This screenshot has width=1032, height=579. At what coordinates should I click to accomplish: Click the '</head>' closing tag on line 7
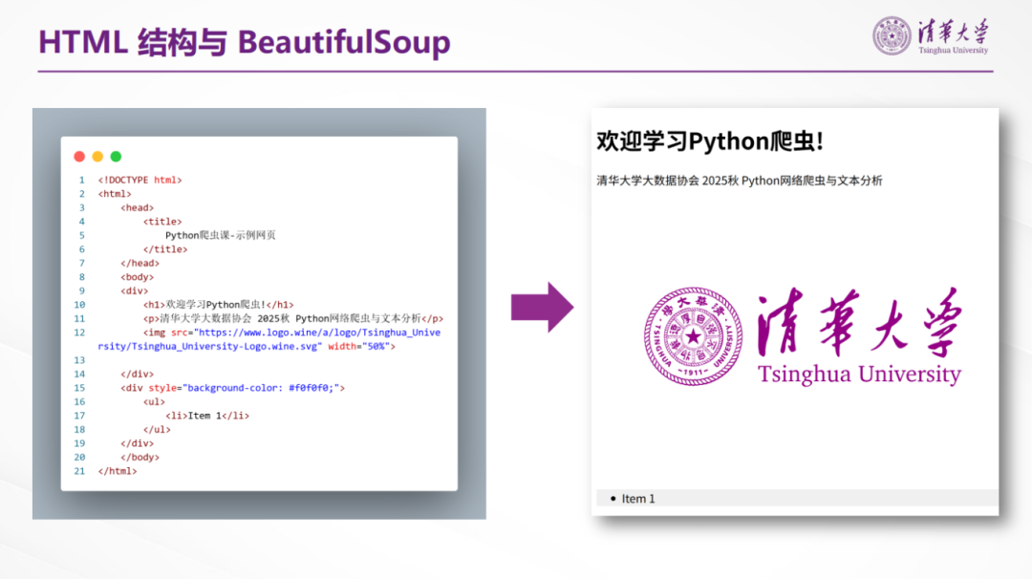click(x=140, y=263)
